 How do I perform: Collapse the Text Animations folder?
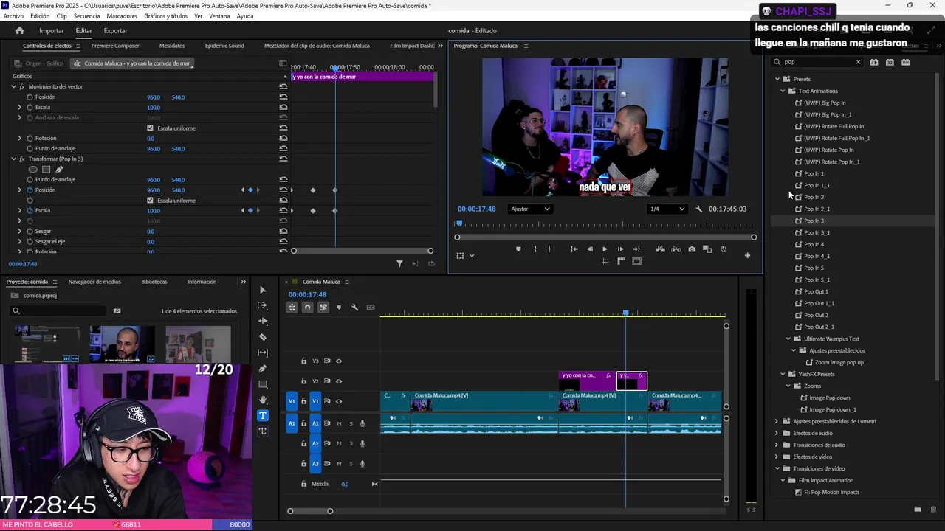tap(783, 91)
